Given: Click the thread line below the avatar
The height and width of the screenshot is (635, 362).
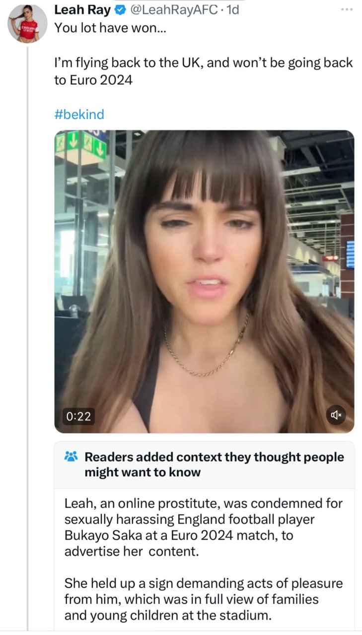Looking at the screenshot, I should click(x=27, y=298).
